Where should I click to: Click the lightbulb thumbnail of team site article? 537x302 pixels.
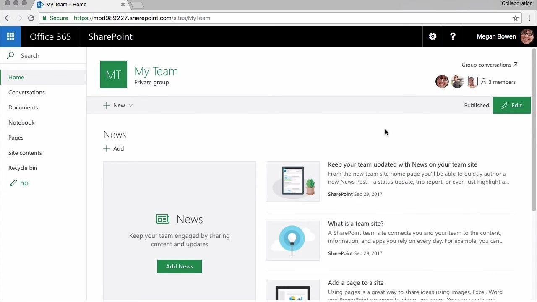click(293, 241)
